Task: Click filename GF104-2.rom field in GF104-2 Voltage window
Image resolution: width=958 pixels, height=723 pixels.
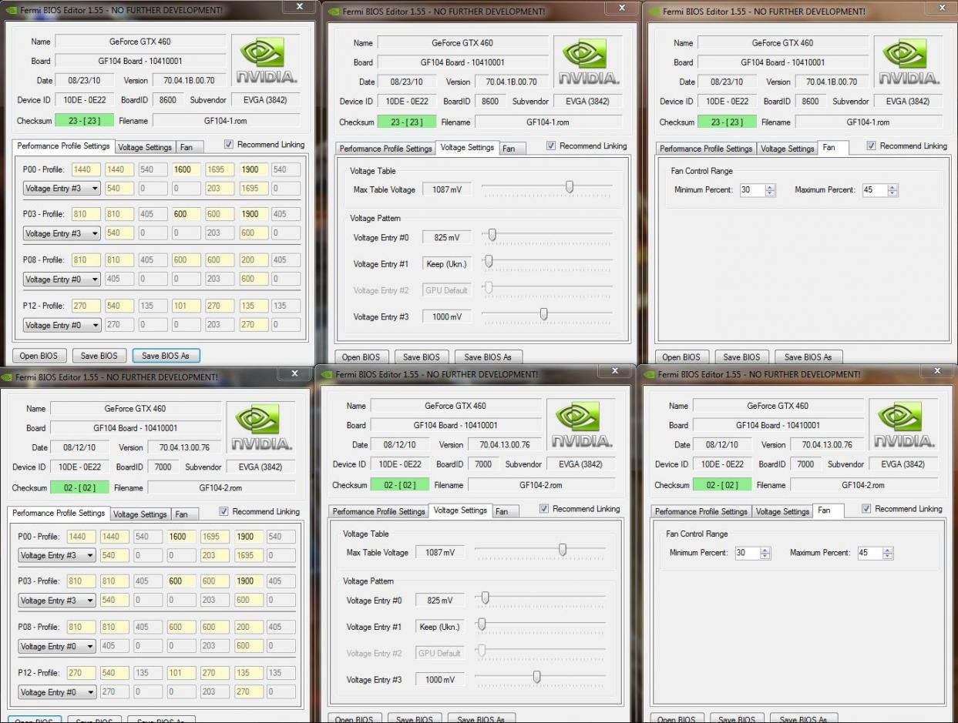Action: (541, 485)
